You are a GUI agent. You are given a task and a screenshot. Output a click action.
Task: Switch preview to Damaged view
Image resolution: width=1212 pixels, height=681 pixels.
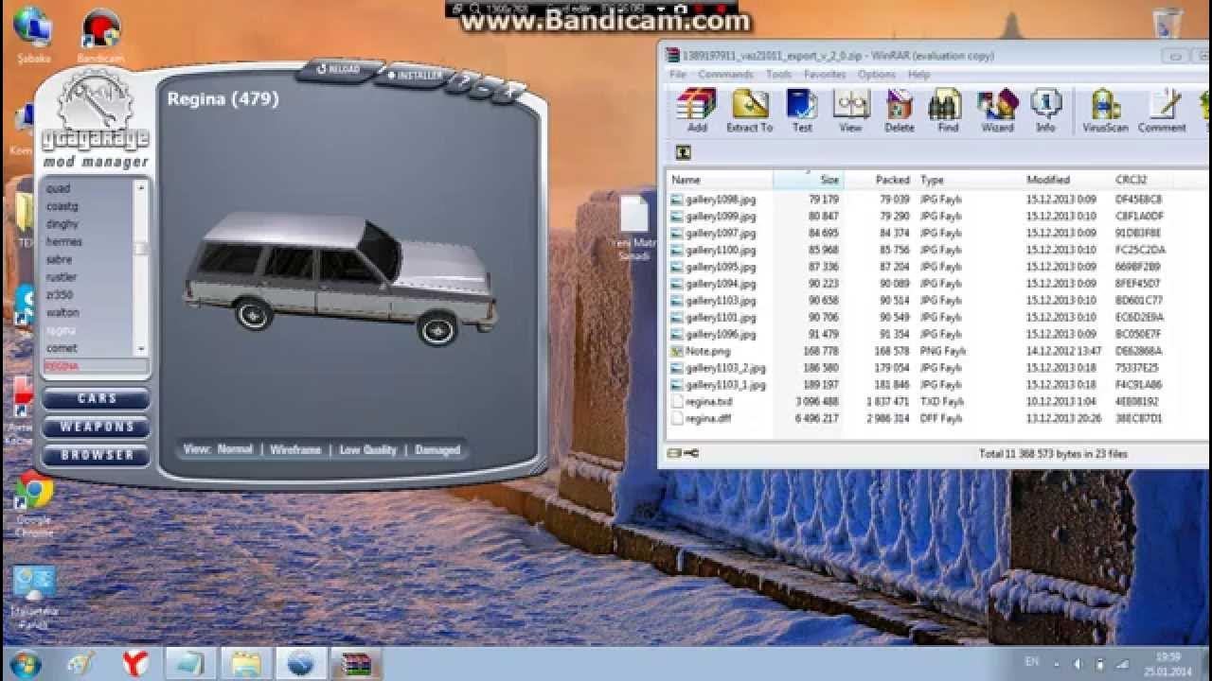point(437,450)
